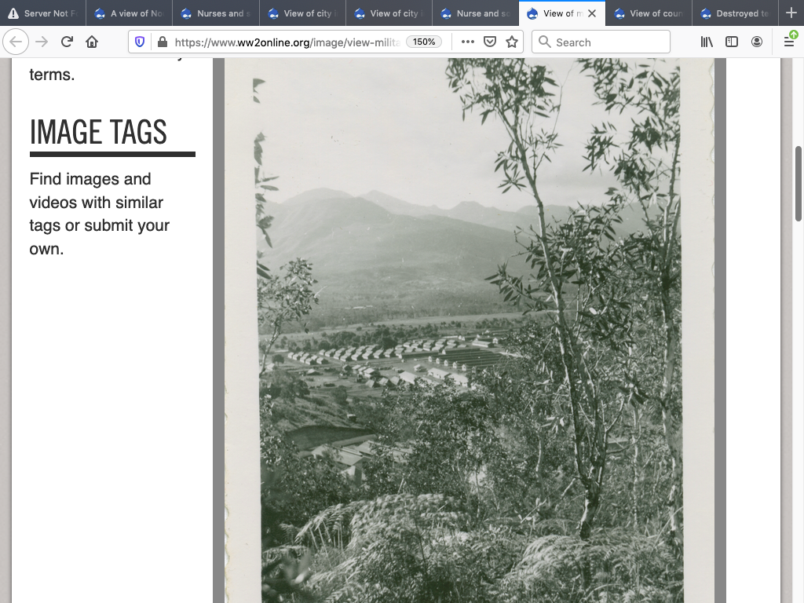This screenshot has width=804, height=603.
Task: Switch to the 'Server Not Found' tab
Action: 43,13
